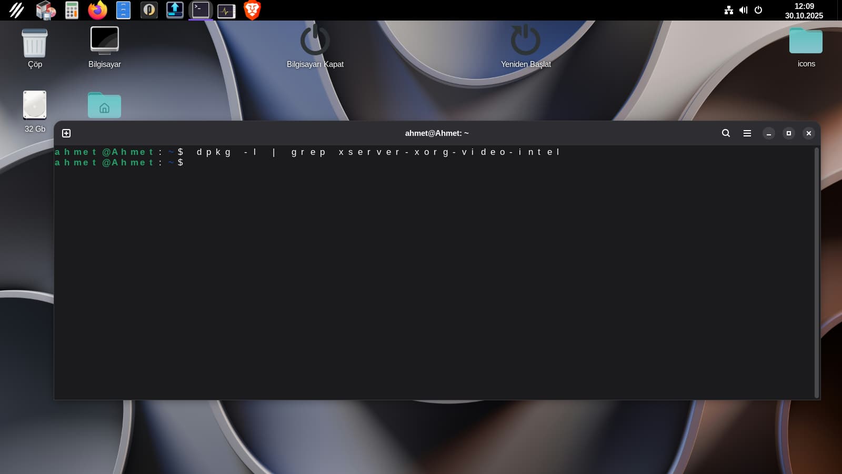Open a new terminal tab

coord(66,133)
